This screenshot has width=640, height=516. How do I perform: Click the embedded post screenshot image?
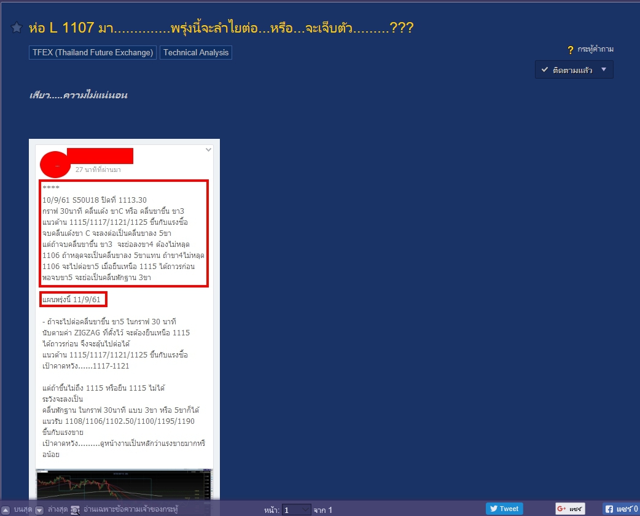[x=125, y=319]
